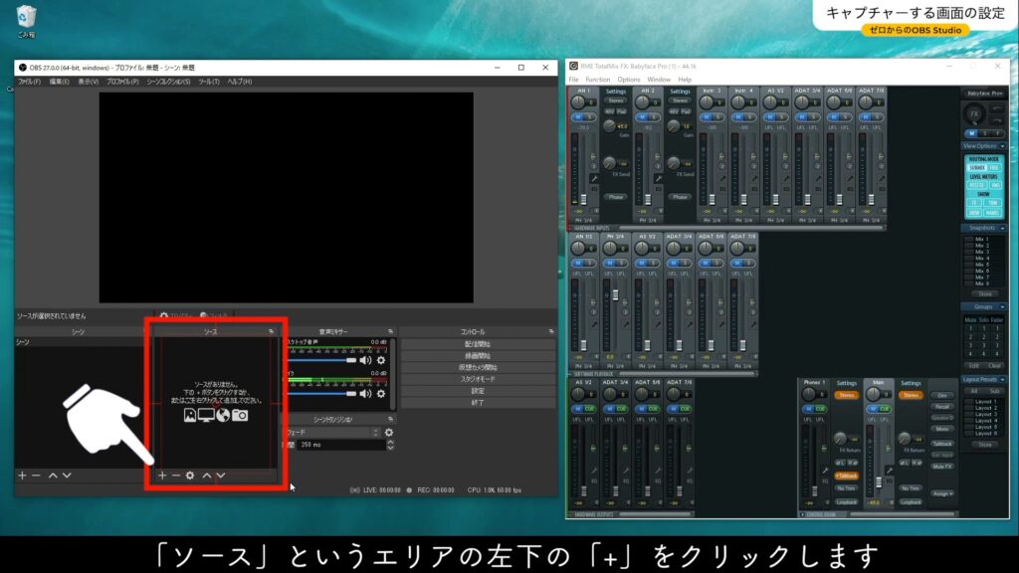The image size is (1019, 573).
Task: Open OBS Profile menu (プロファイル)
Action: point(122,82)
